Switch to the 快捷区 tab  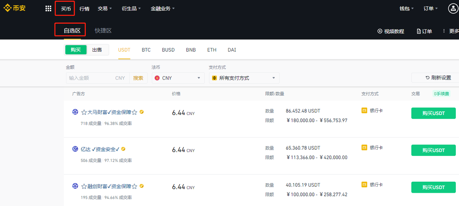click(x=103, y=30)
